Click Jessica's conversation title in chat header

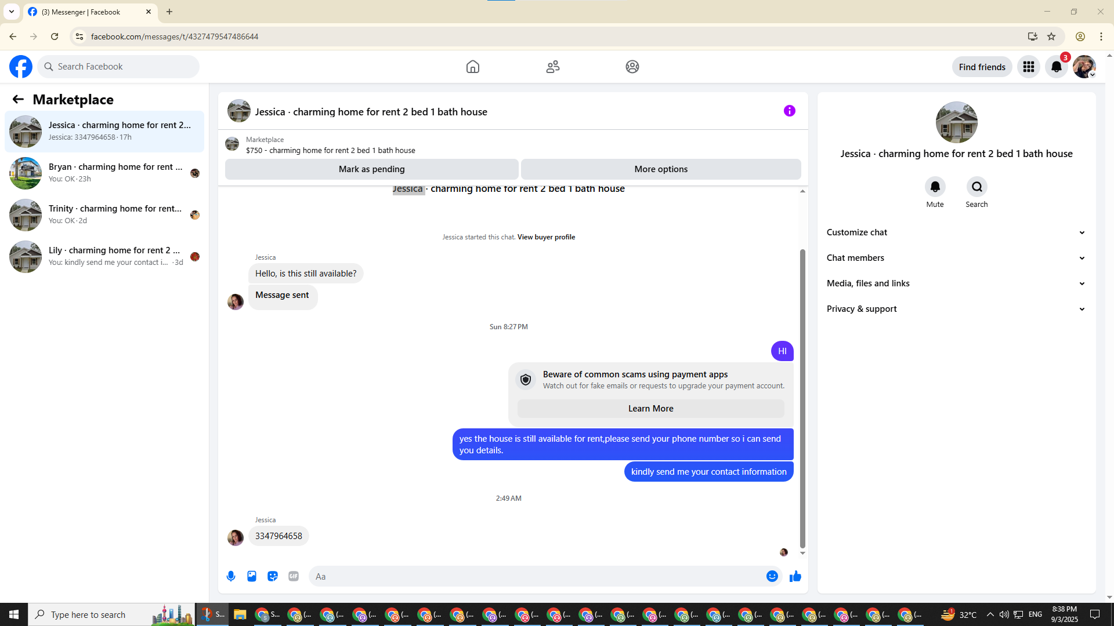(371, 112)
